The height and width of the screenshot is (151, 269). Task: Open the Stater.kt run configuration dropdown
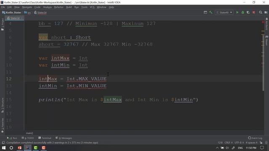coord(224,13)
